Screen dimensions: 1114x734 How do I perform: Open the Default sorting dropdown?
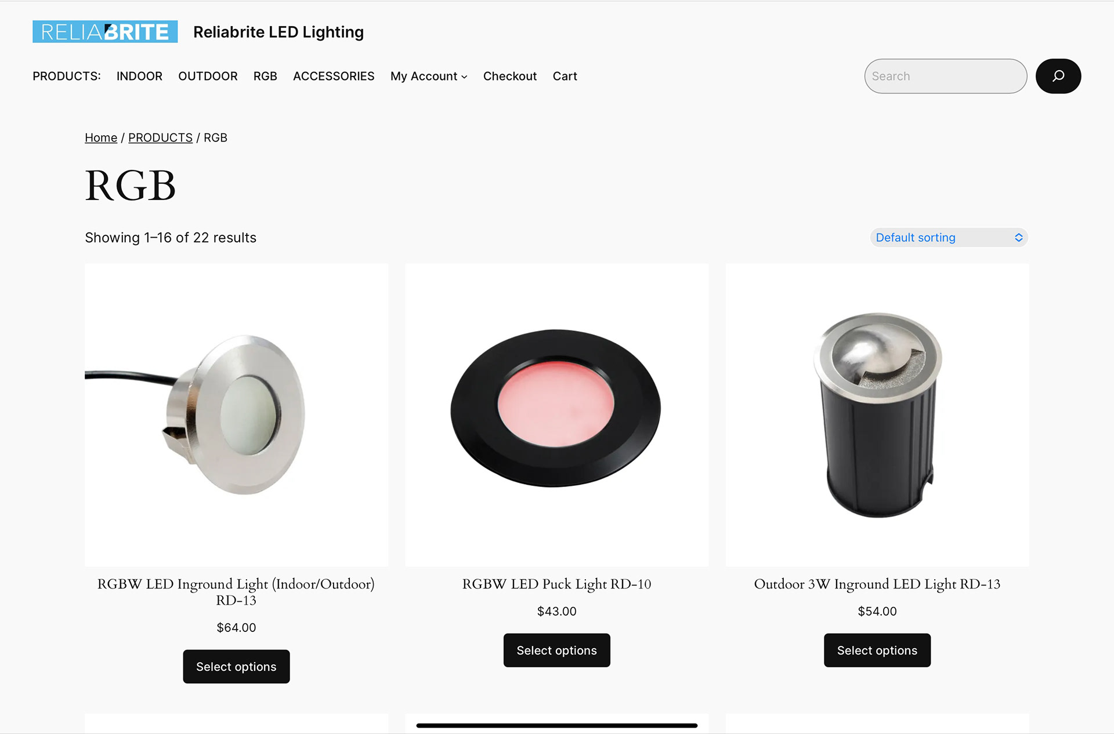(949, 238)
